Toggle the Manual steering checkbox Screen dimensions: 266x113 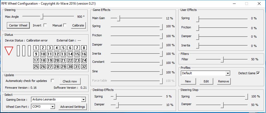(65, 25)
